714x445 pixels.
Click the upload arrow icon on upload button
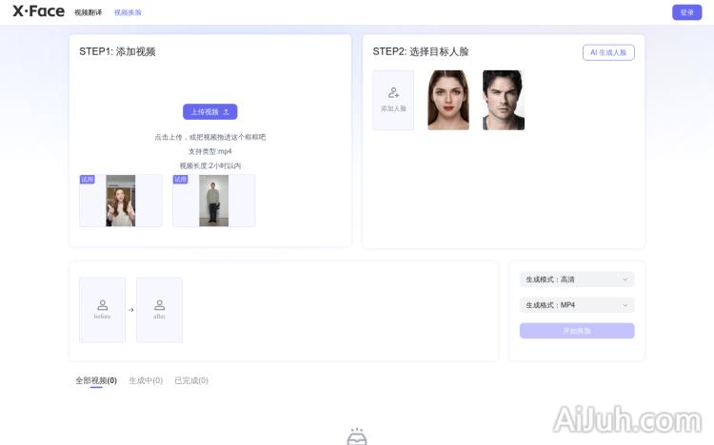[226, 111]
